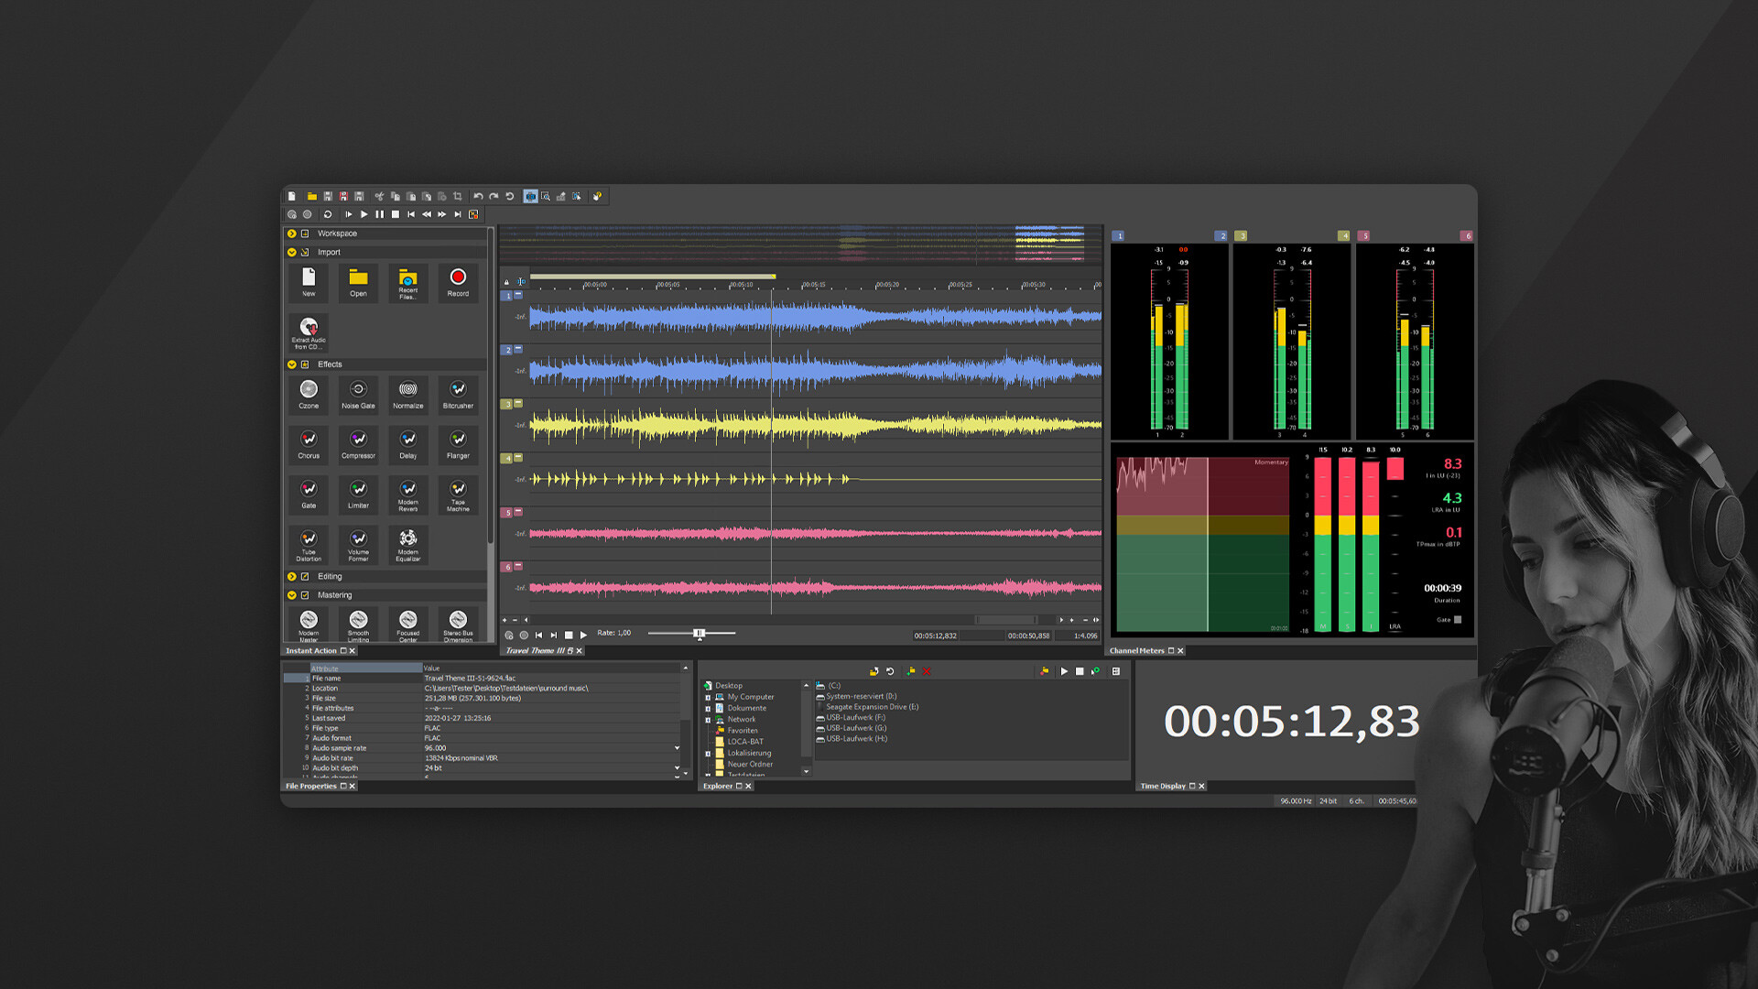Viewport: 1758px width, 989px height.
Task: Expand the Workspace section
Action: pos(290,234)
